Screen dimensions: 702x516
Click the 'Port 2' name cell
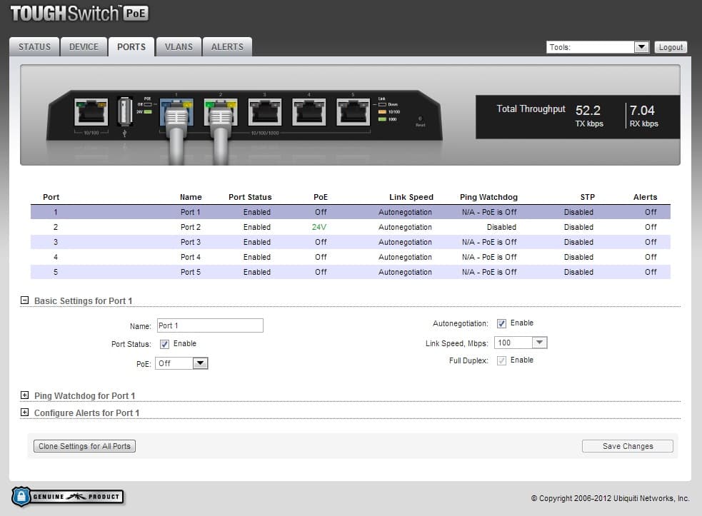190,228
